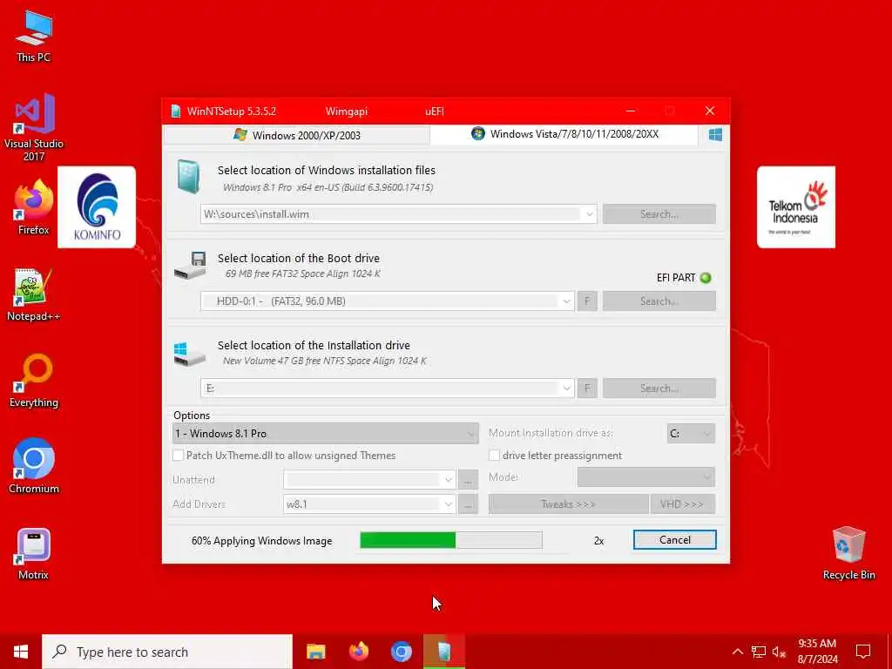The image size is (892, 669).
Task: Switch to Windows Vista/7/8/10/11/2008/20XX tab
Action: click(564, 134)
